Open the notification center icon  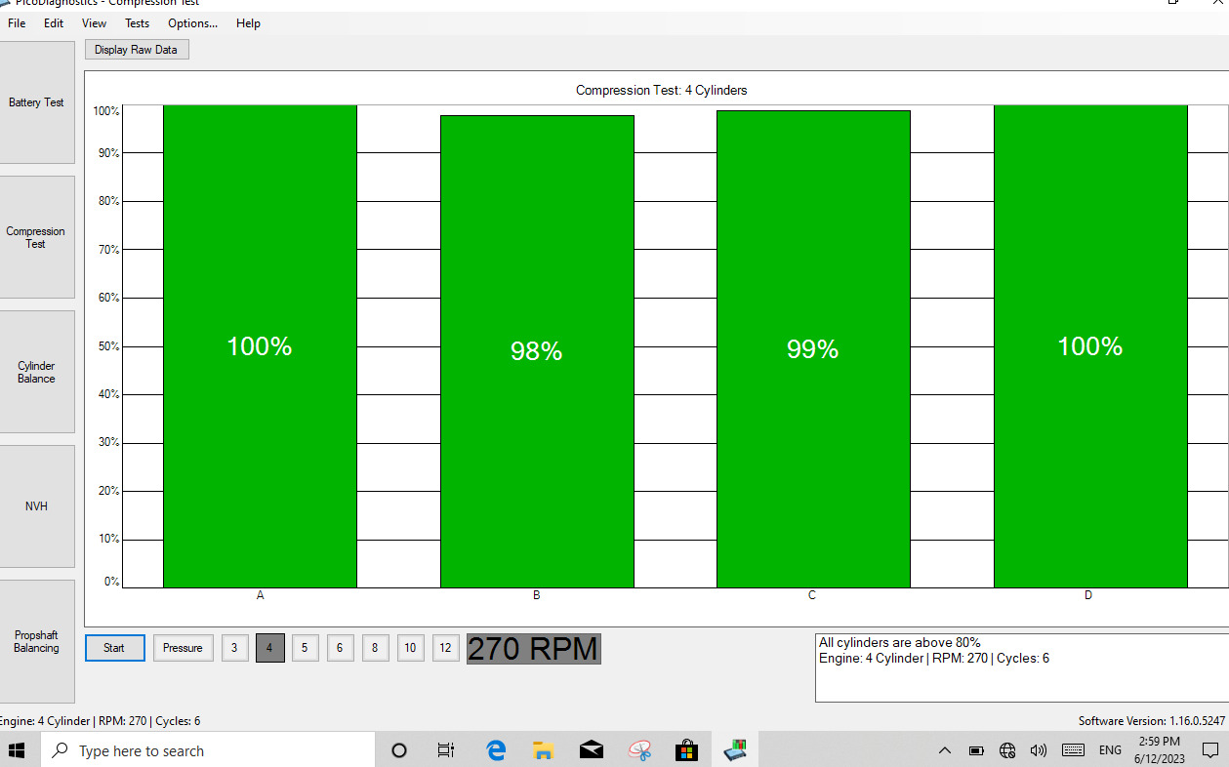coord(1210,750)
